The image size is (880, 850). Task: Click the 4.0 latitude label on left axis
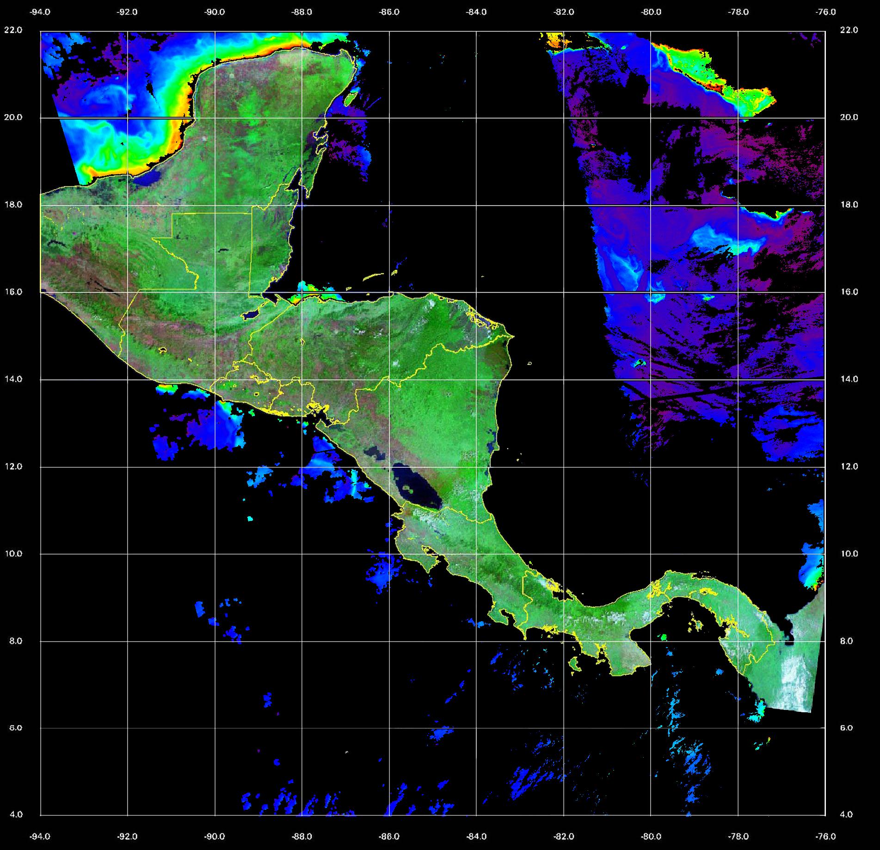coord(16,814)
